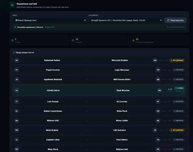
Task: Click the Pogoń Szczecin team name
Action: (x=53, y=70)
